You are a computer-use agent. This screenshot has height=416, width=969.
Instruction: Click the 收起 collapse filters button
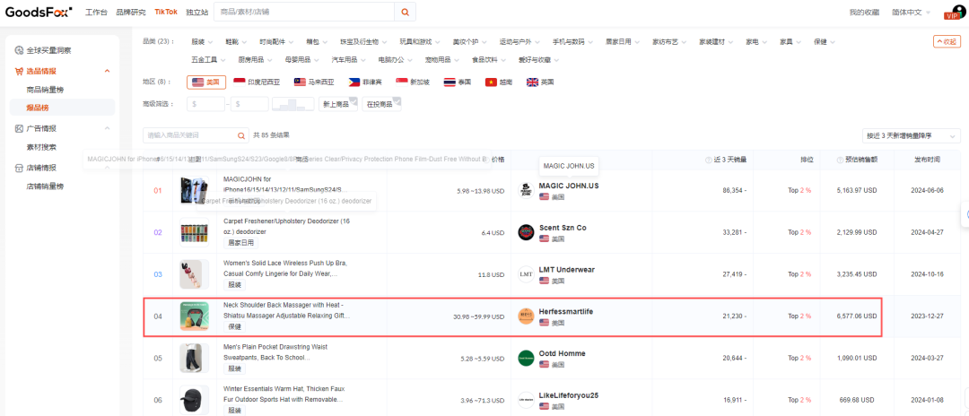[947, 42]
